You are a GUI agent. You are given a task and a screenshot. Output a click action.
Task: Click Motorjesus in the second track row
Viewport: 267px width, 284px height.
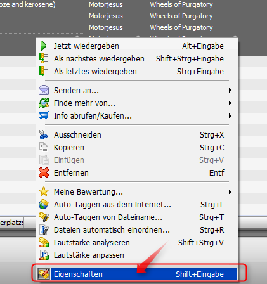point(106,16)
